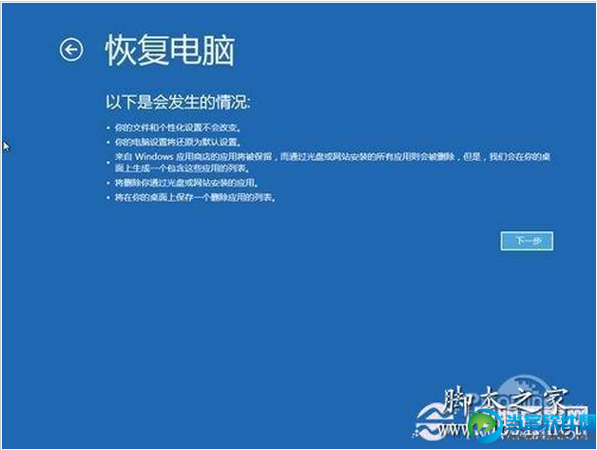
Task: Click the bullet about 文件和个性化设置不会改变
Action: point(178,127)
